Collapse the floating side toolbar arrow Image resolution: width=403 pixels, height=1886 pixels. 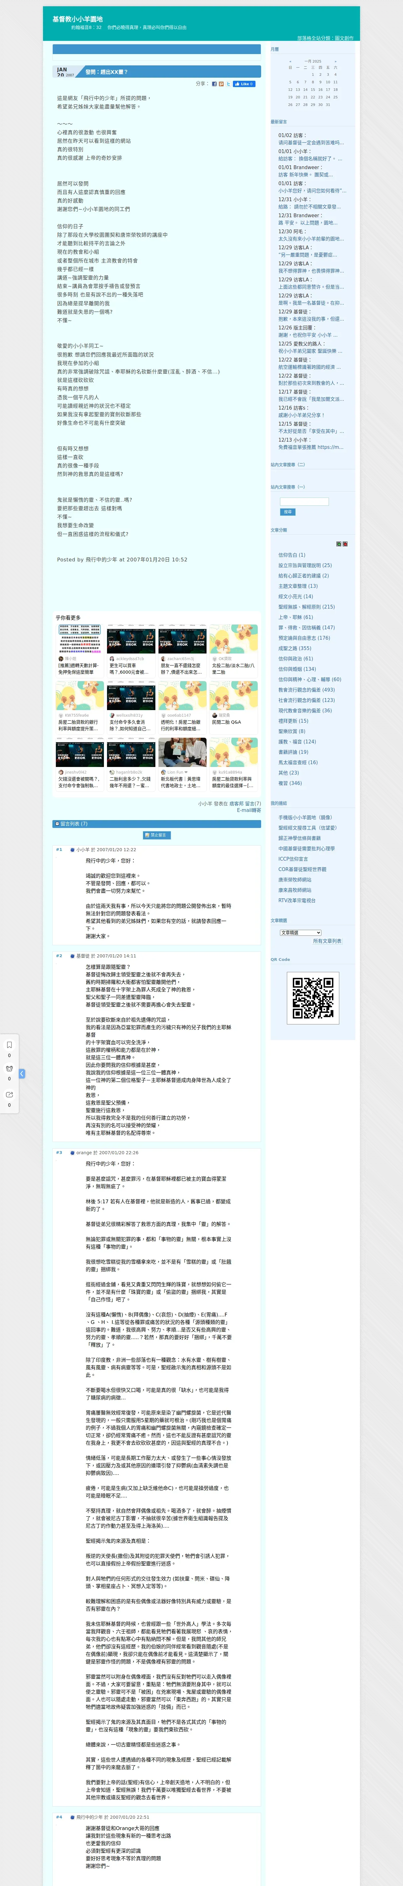22,1073
